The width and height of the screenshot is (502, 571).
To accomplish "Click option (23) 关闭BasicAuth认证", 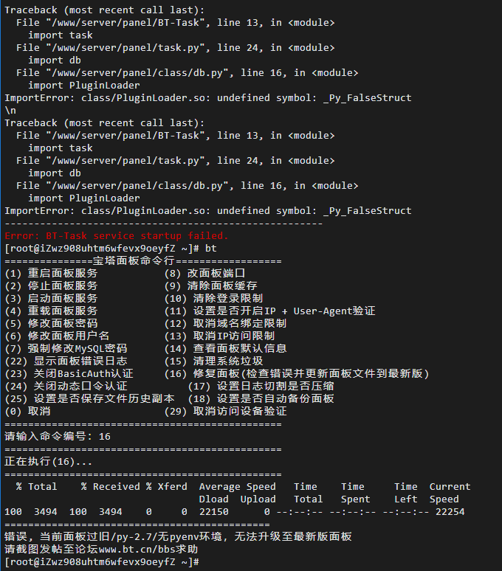I will (x=69, y=373).
